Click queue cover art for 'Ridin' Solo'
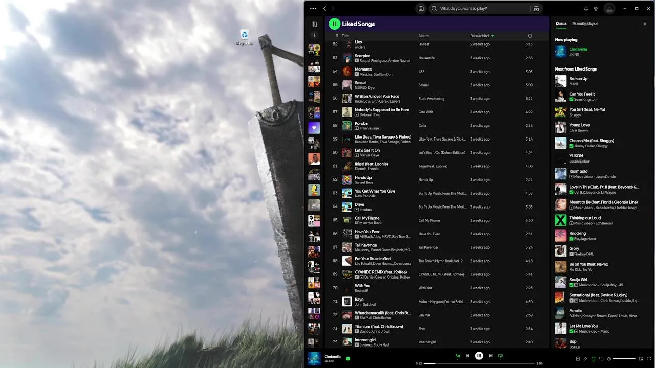The height and width of the screenshot is (368, 655). [x=560, y=174]
